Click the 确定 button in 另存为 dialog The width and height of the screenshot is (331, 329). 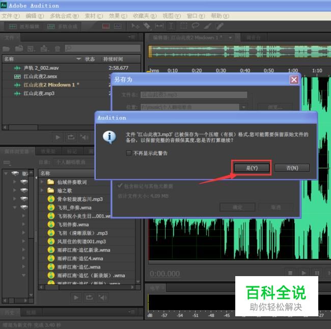(x=237, y=207)
